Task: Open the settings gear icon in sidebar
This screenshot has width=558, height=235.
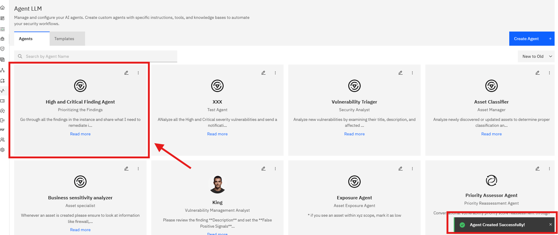Action: 2,150
